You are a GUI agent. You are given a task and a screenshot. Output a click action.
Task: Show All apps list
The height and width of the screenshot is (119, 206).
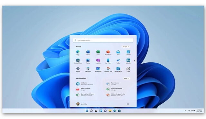(x=126, y=47)
